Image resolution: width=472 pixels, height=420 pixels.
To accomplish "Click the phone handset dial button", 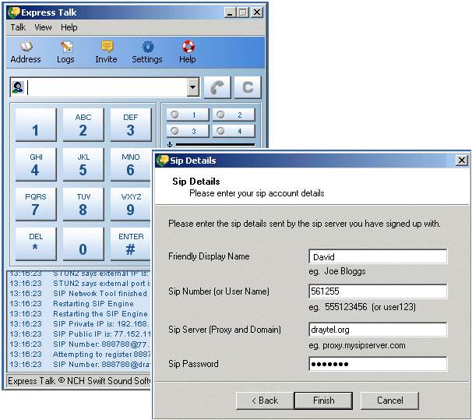I will pyautogui.click(x=217, y=87).
